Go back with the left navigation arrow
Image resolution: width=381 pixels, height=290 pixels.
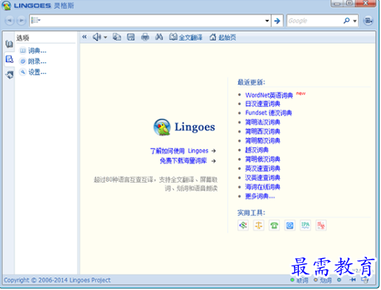point(10,21)
